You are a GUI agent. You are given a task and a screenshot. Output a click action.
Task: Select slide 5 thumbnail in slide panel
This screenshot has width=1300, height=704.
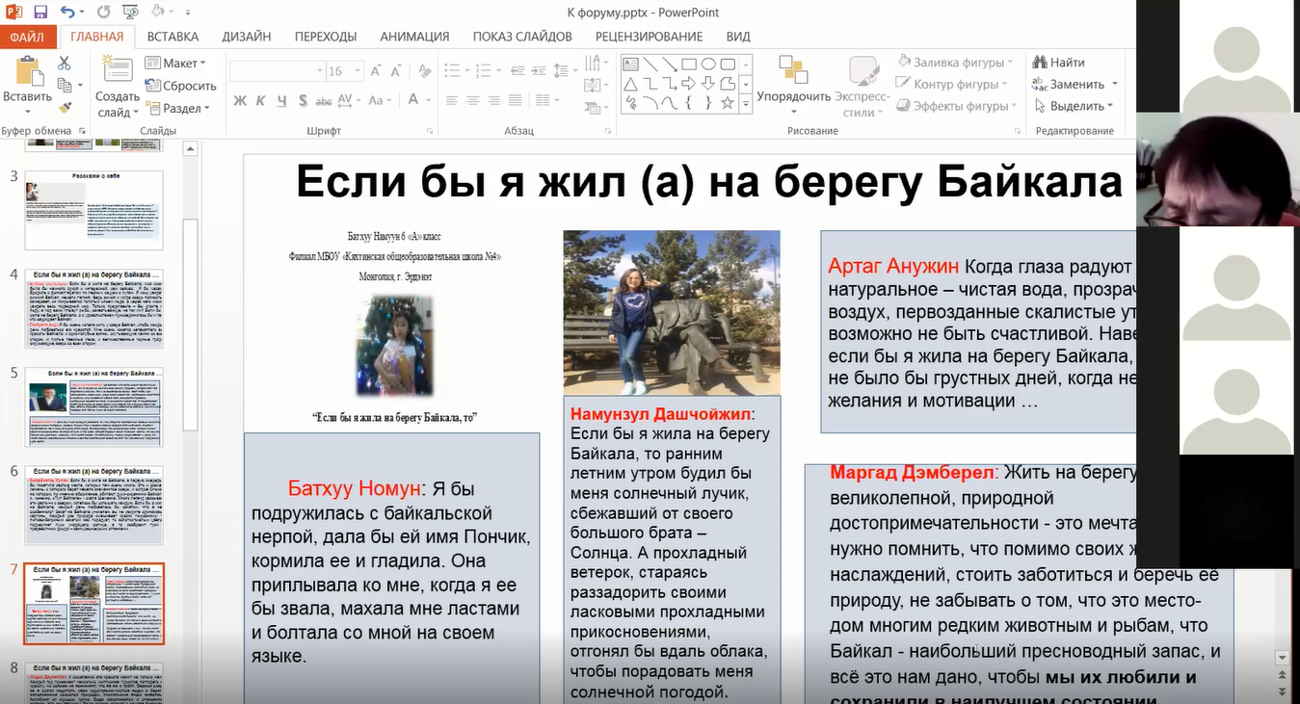[93, 406]
